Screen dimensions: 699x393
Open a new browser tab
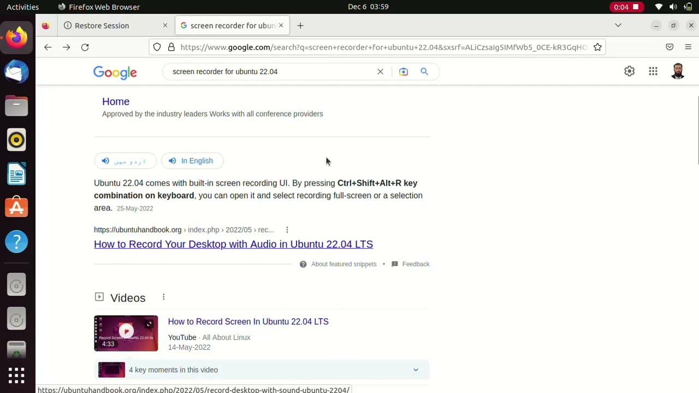[x=300, y=26]
